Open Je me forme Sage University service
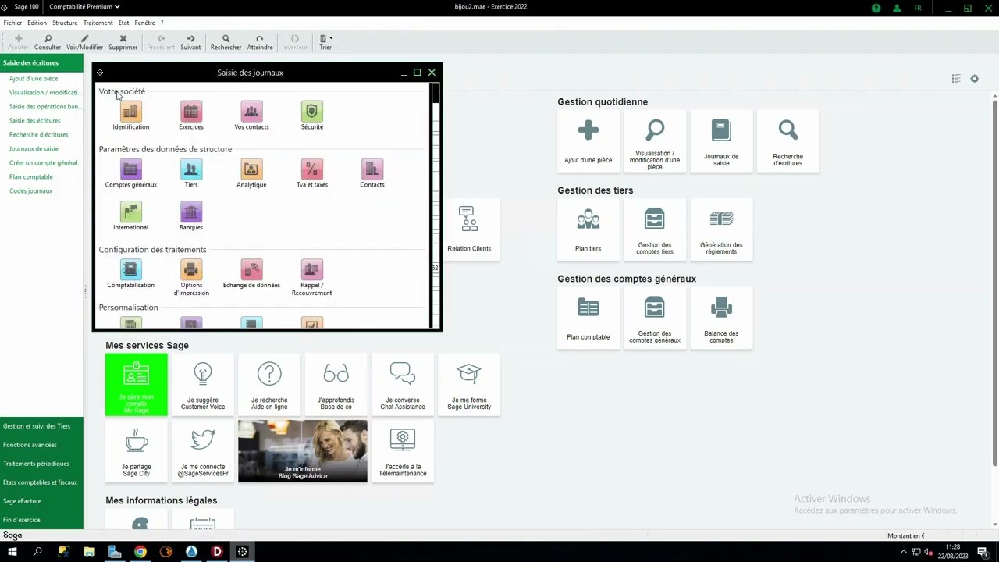 469,385
